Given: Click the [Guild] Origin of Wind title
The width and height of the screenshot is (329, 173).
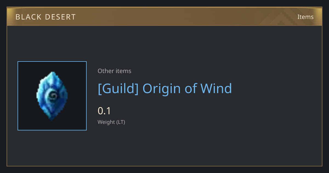Looking at the screenshot, I should (x=165, y=89).
